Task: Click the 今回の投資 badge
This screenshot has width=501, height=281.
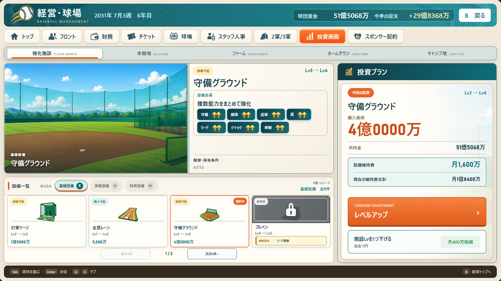Action: click(x=361, y=93)
